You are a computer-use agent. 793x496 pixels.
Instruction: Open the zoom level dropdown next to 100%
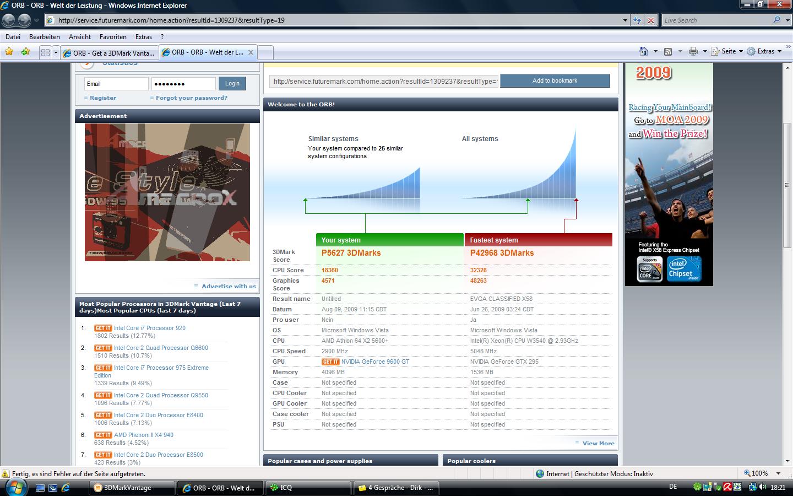pos(778,473)
